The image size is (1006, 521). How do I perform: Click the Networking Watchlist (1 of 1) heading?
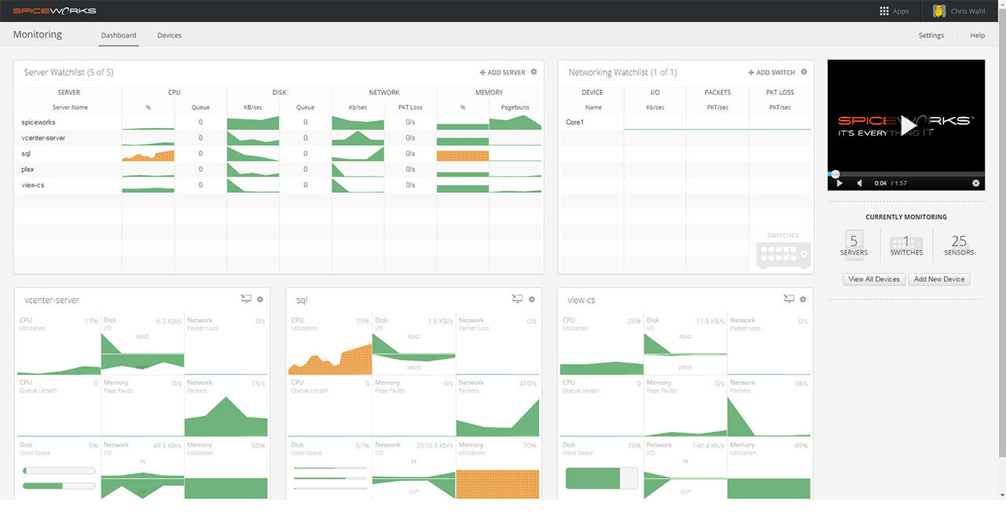tap(622, 72)
